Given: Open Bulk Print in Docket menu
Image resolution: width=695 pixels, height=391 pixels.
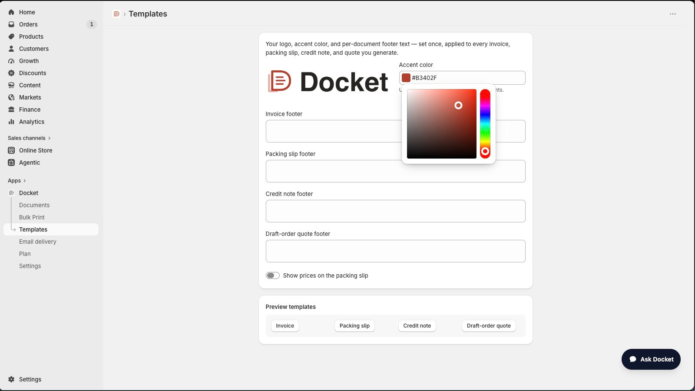Looking at the screenshot, I should tap(32, 217).
